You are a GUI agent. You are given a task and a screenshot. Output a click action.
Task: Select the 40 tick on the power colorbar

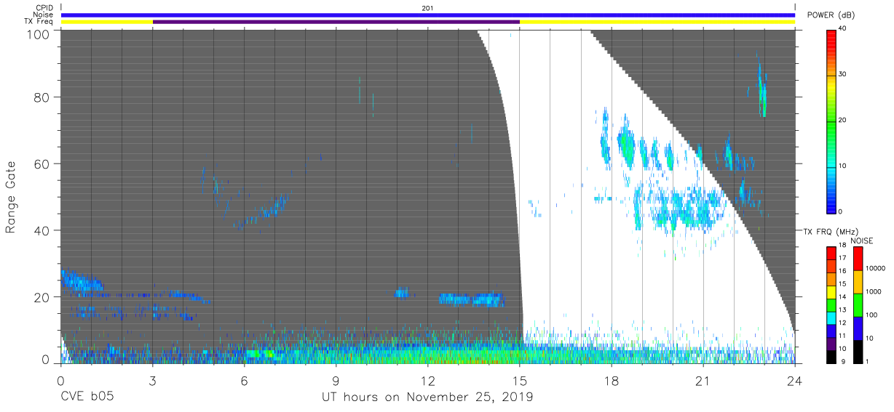pos(843,28)
